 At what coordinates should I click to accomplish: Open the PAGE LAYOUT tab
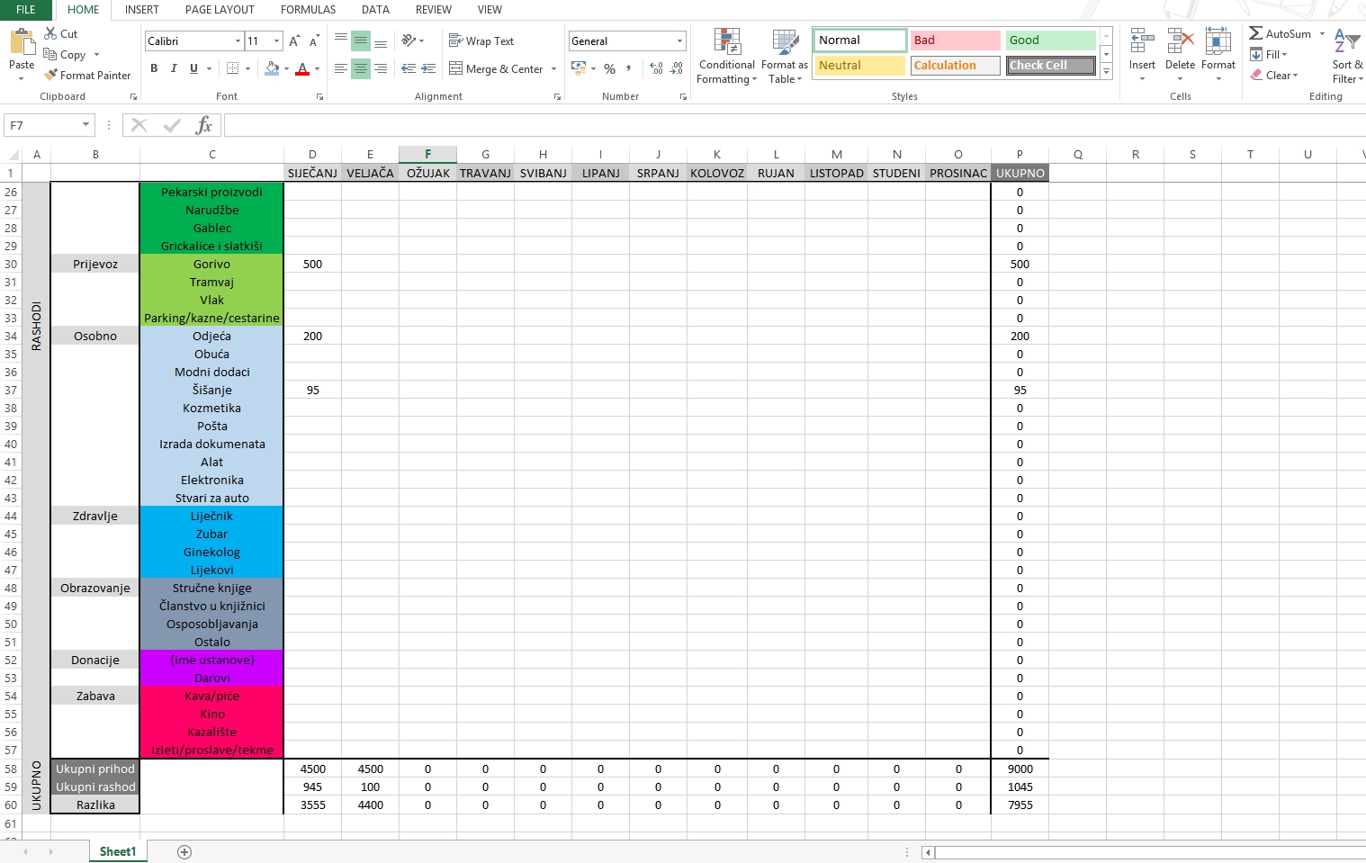219,10
